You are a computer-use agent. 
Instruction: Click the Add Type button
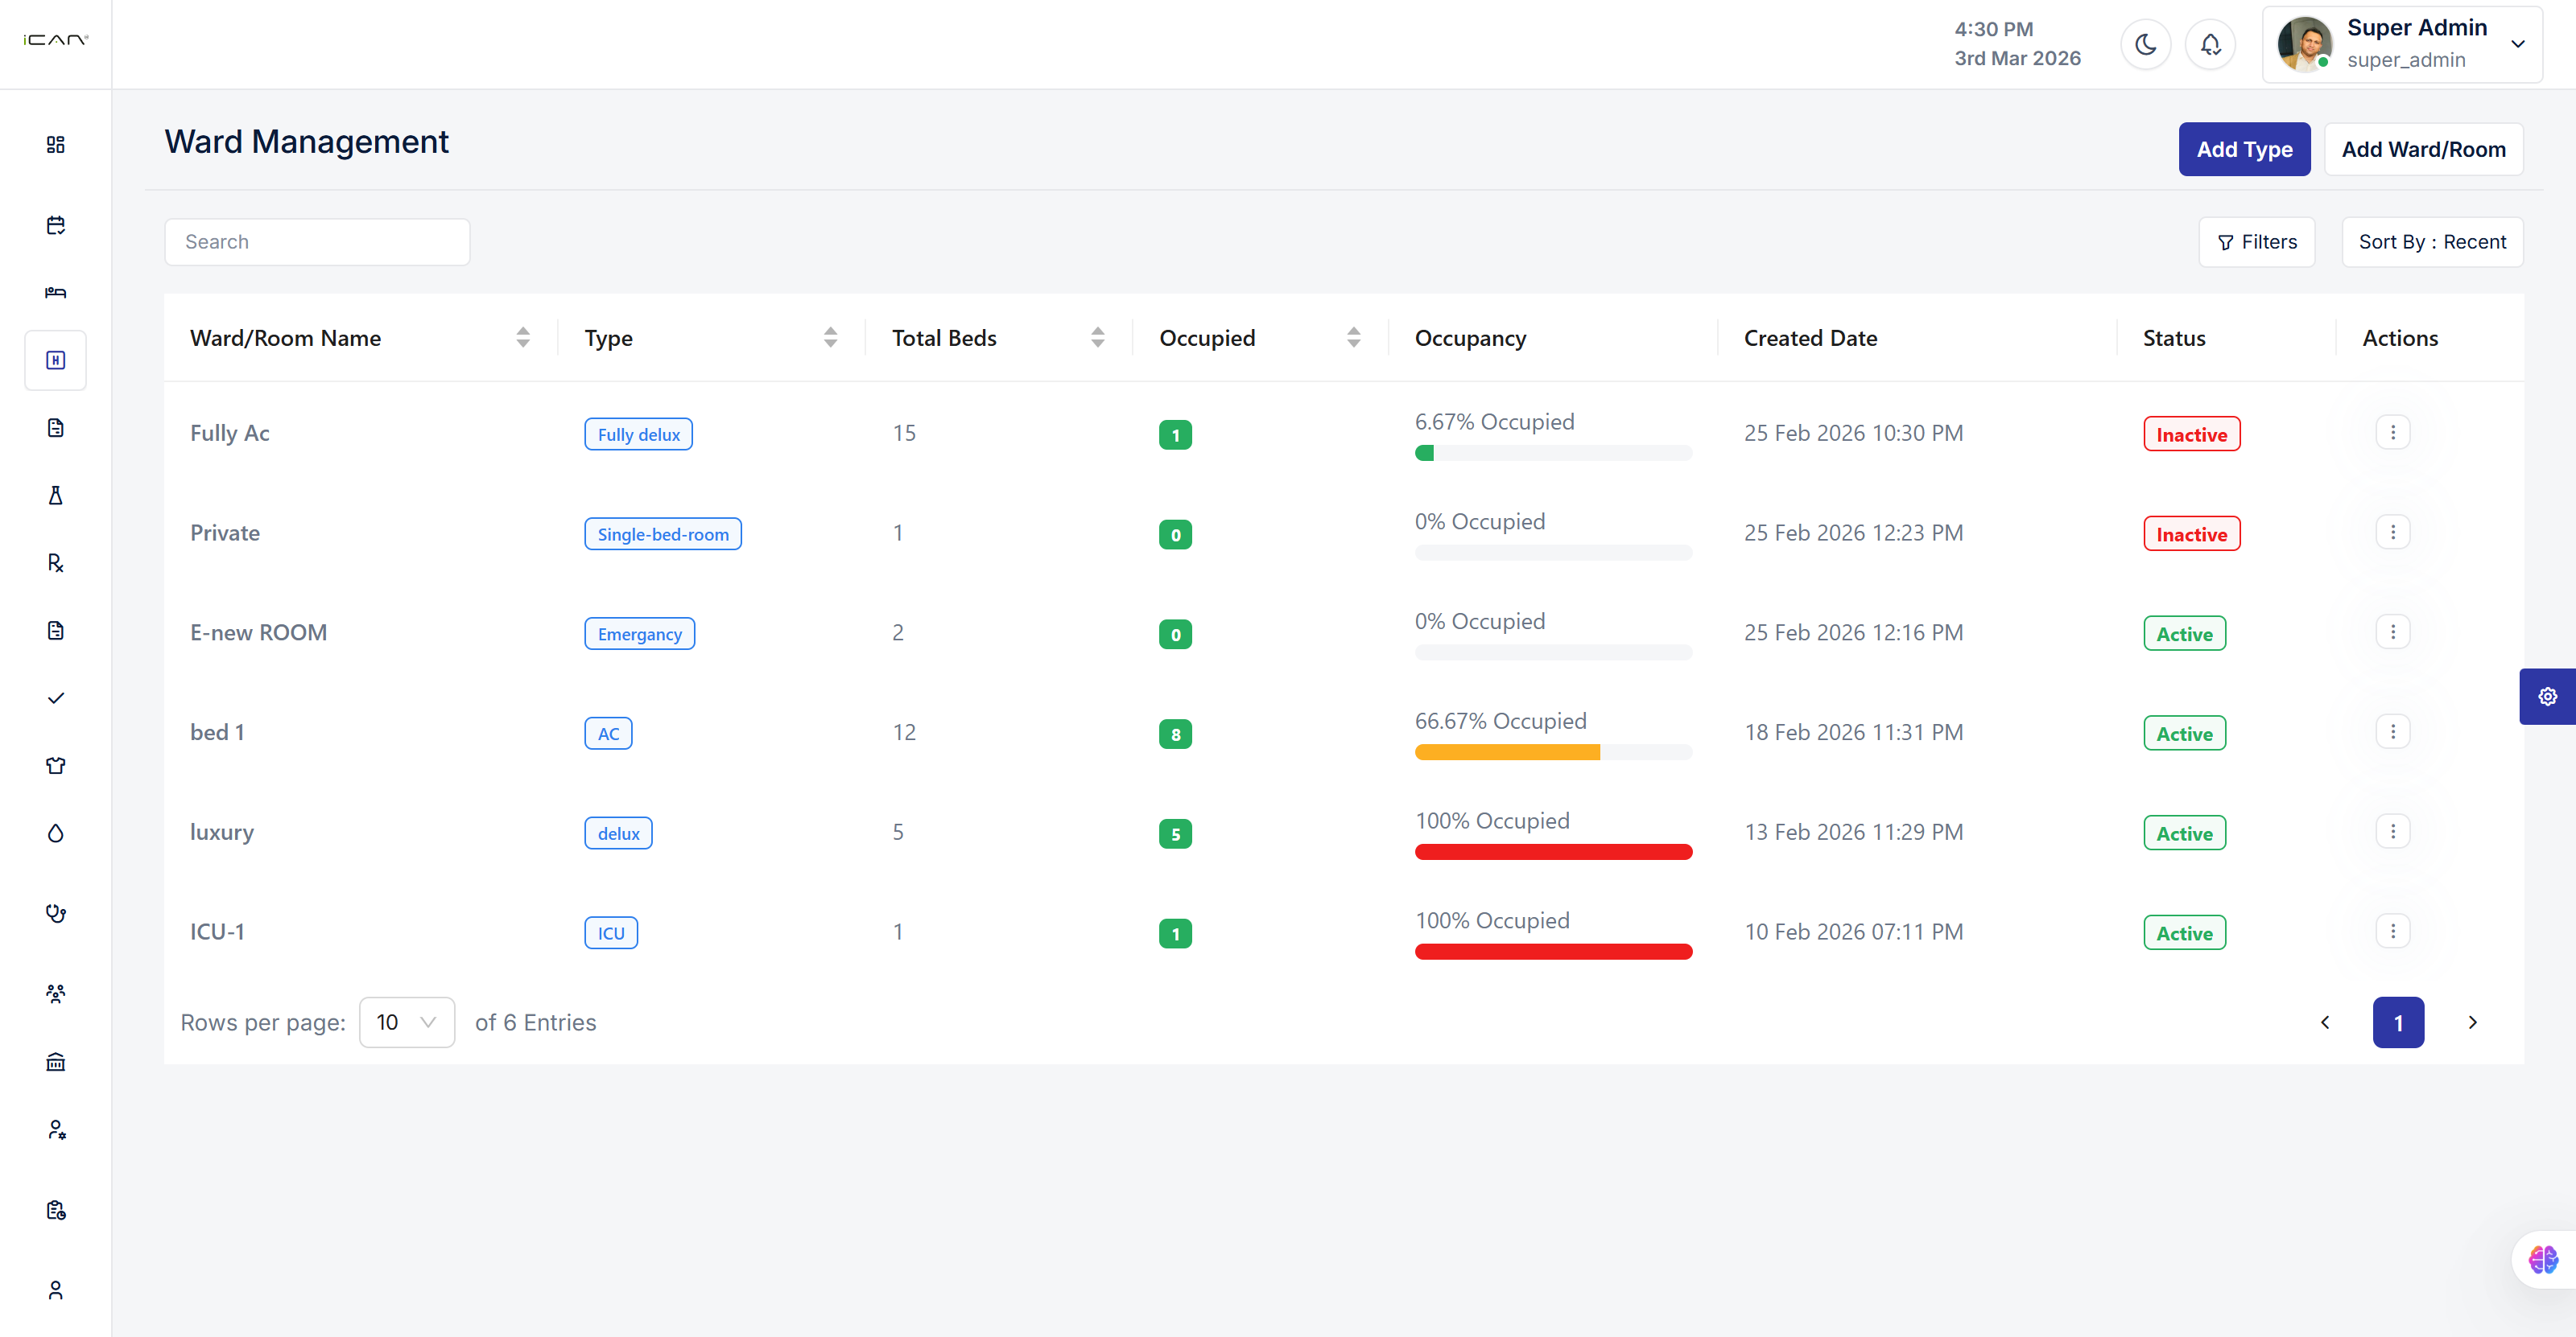point(2243,149)
